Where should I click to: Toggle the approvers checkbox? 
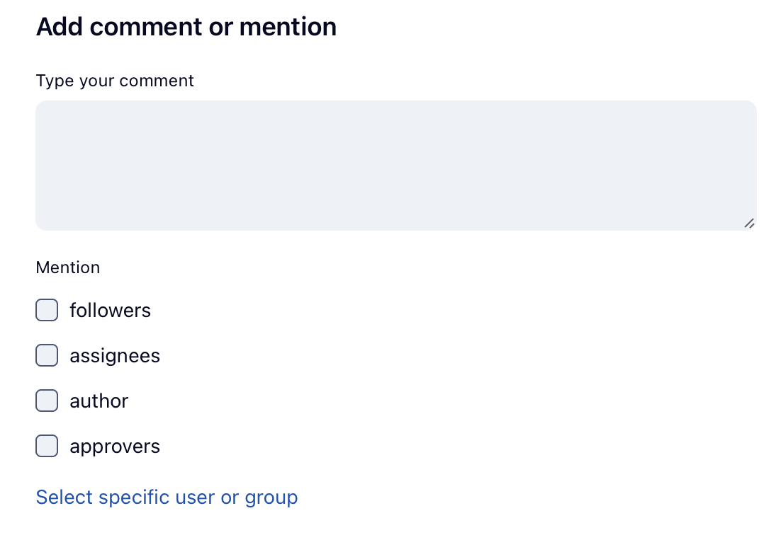47,447
